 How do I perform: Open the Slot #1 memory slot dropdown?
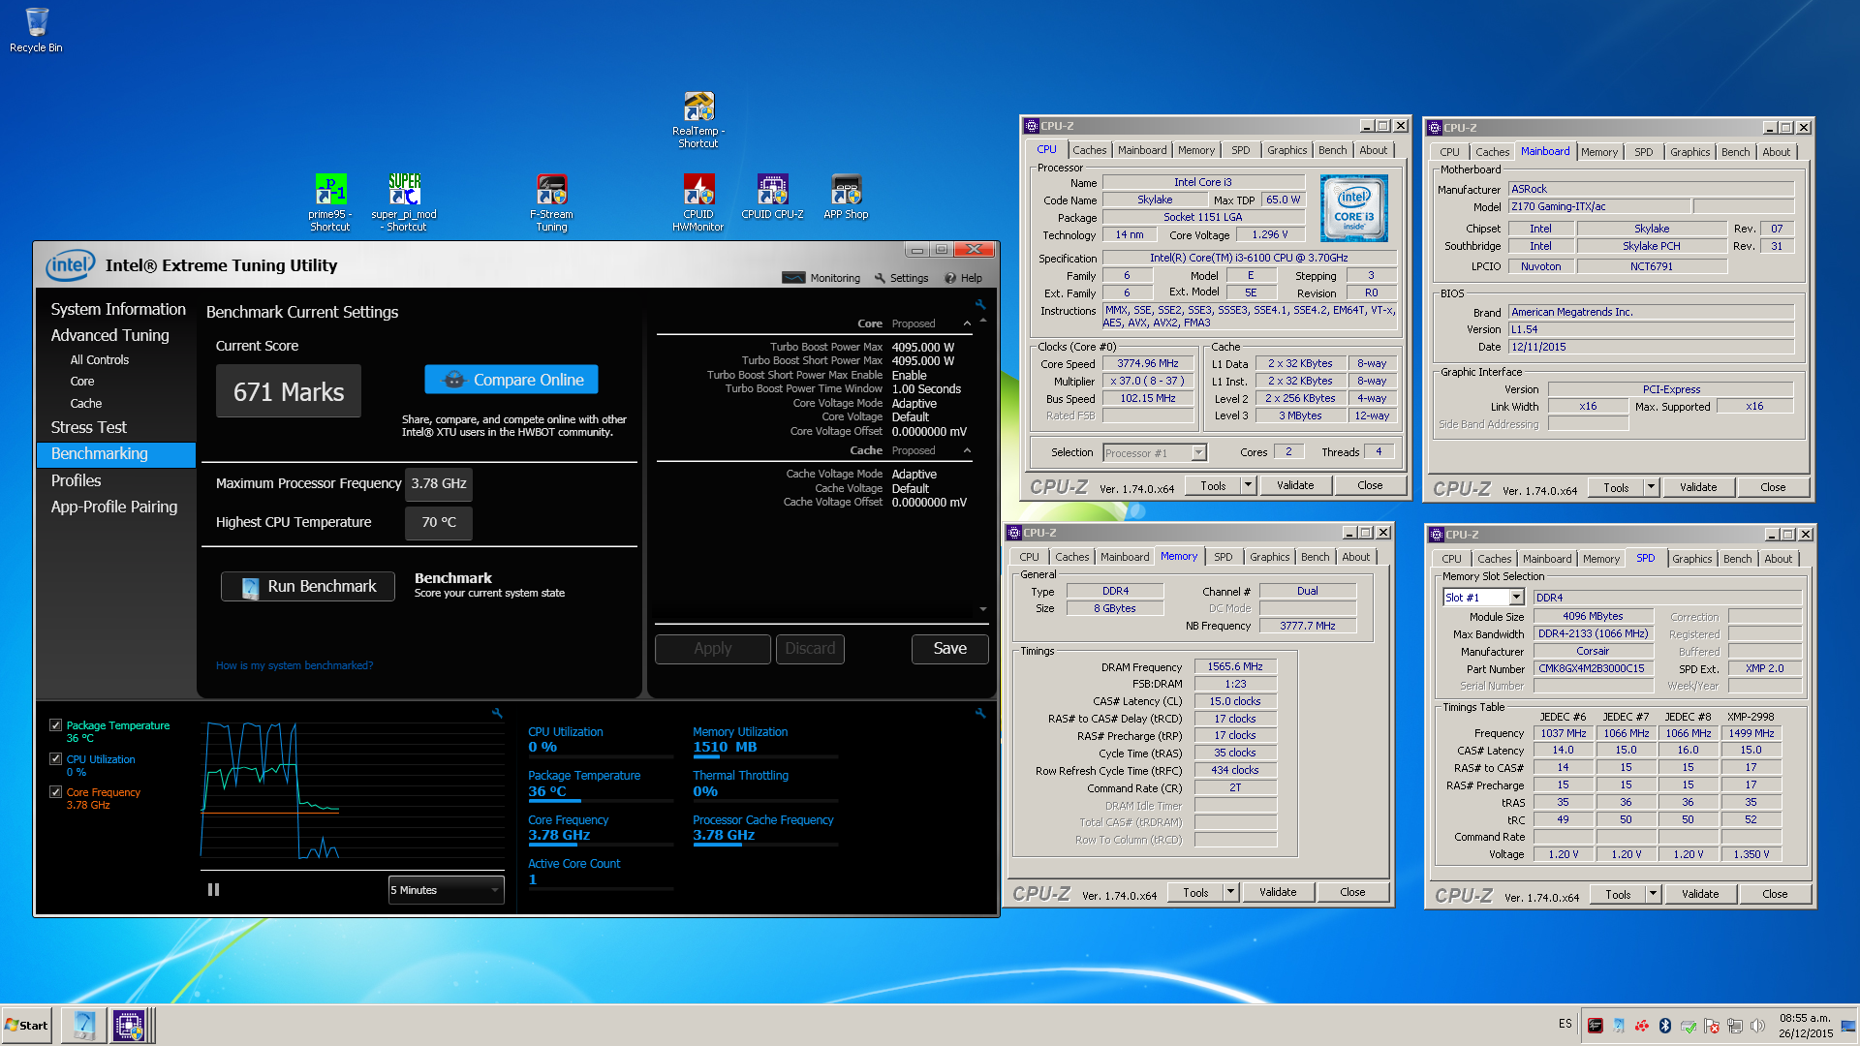pos(1516,598)
